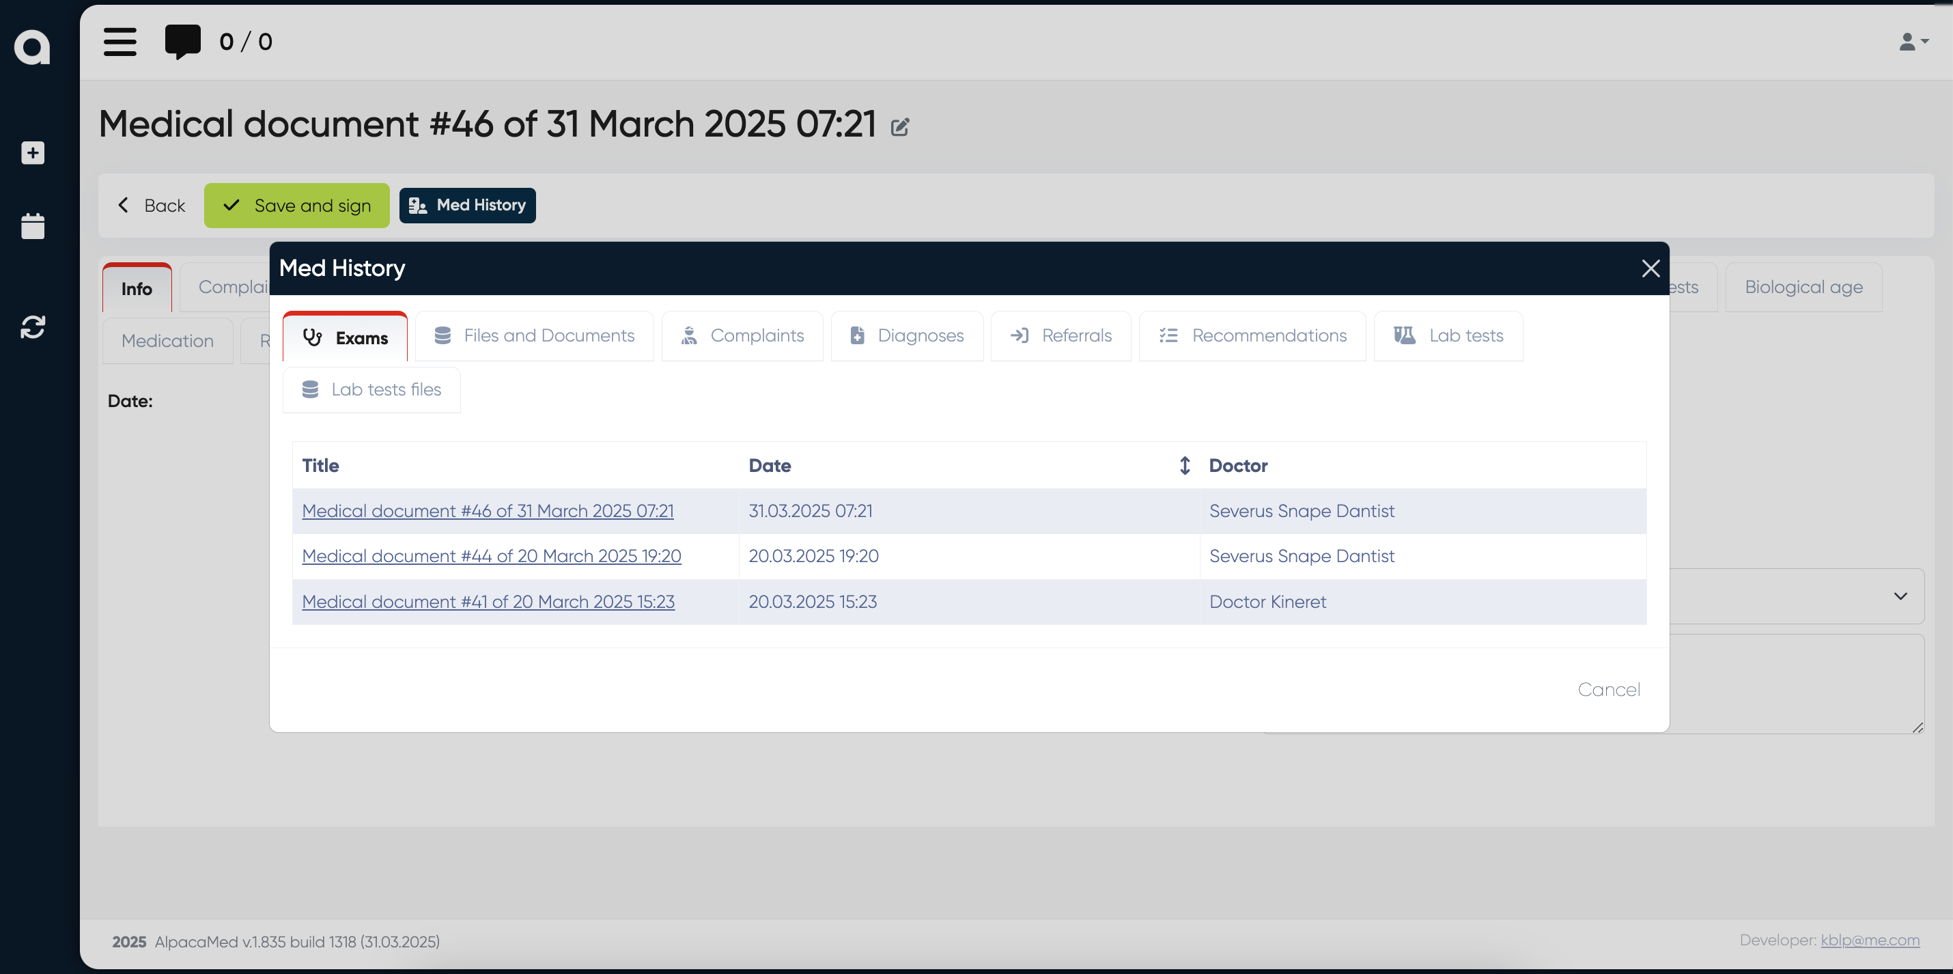Click the AlpacaMed logo icon

click(33, 47)
